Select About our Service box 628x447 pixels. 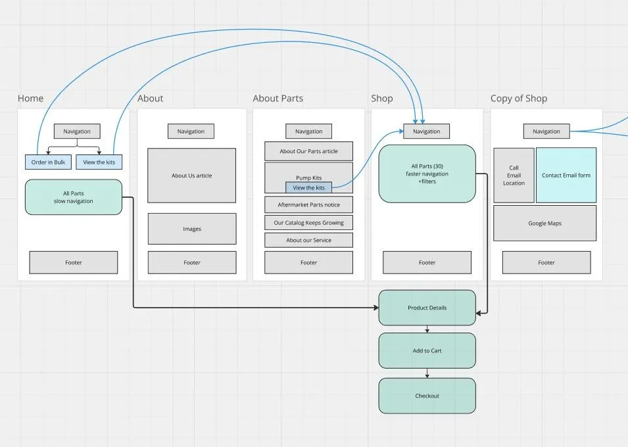coord(308,241)
